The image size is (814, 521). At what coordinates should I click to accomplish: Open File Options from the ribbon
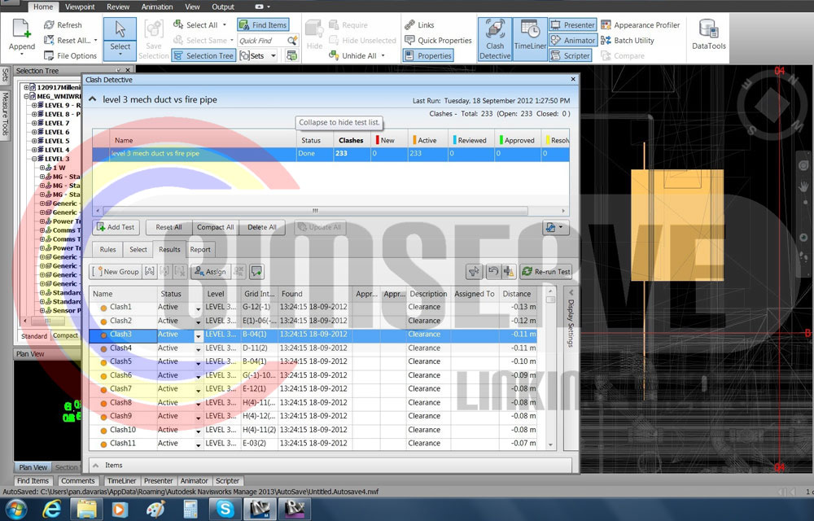(x=70, y=55)
